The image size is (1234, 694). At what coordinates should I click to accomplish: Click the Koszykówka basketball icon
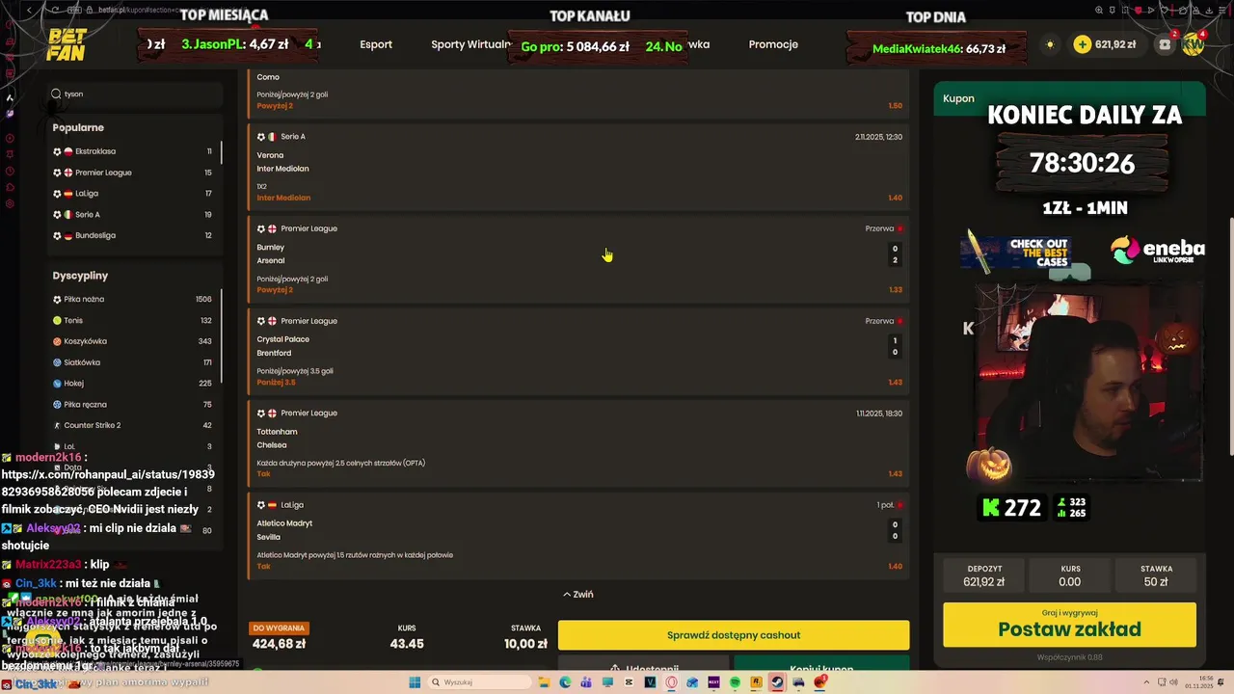coord(57,341)
